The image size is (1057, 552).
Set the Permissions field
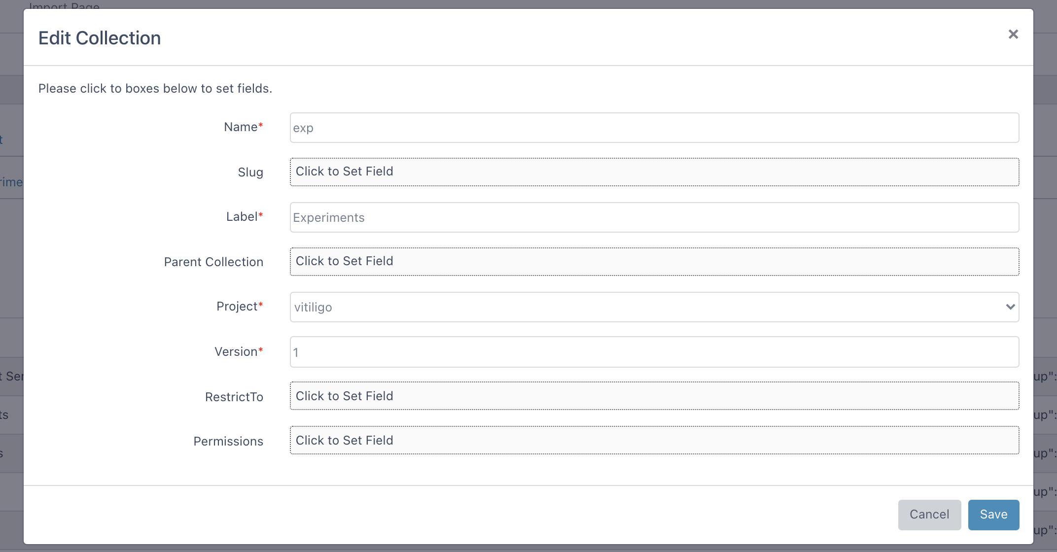pyautogui.click(x=654, y=441)
